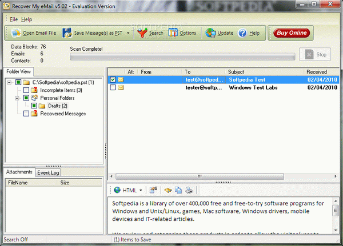343x246 pixels.
Task: Tick the Incomplete Items folder checkbox
Action: coord(26,90)
